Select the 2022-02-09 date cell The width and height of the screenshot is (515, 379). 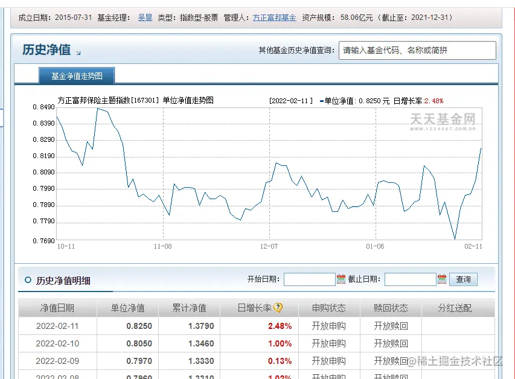click(57, 361)
